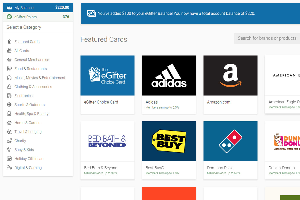Image resolution: width=300 pixels, height=200 pixels.
Task: Choose the Clothing & Accessories category
Action: [33, 87]
